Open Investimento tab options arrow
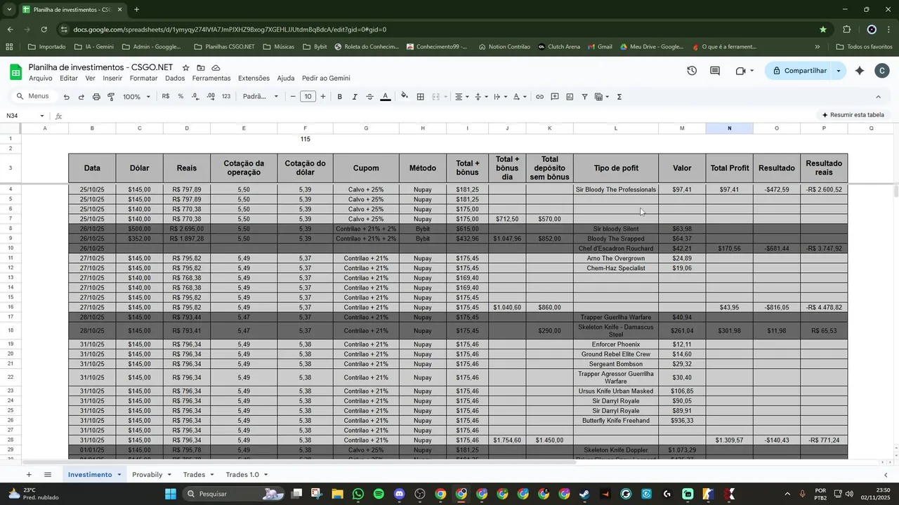 [119, 475]
